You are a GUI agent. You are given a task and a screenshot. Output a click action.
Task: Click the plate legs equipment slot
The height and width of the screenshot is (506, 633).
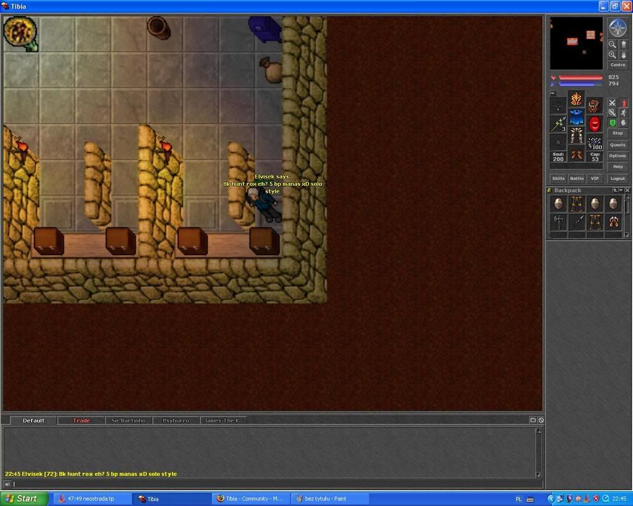pos(577,135)
